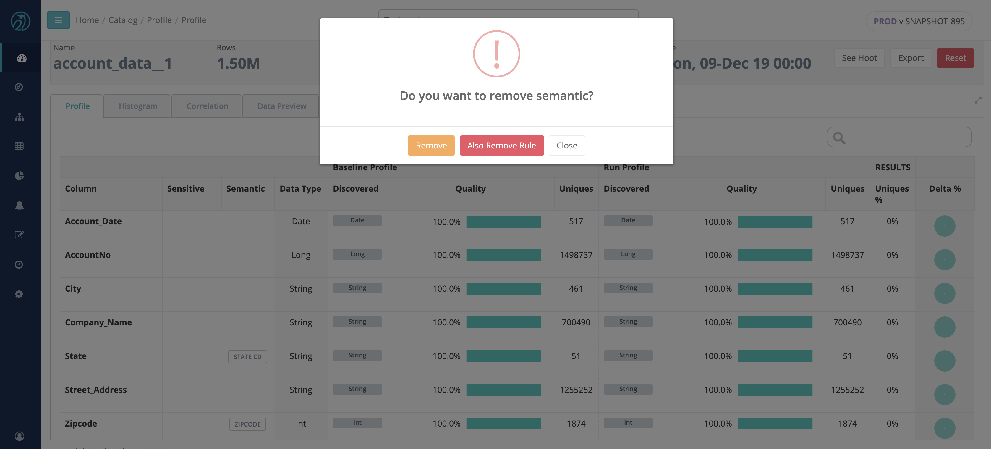
Task: Open the settings gear icon in sidebar
Action: [x=19, y=294]
